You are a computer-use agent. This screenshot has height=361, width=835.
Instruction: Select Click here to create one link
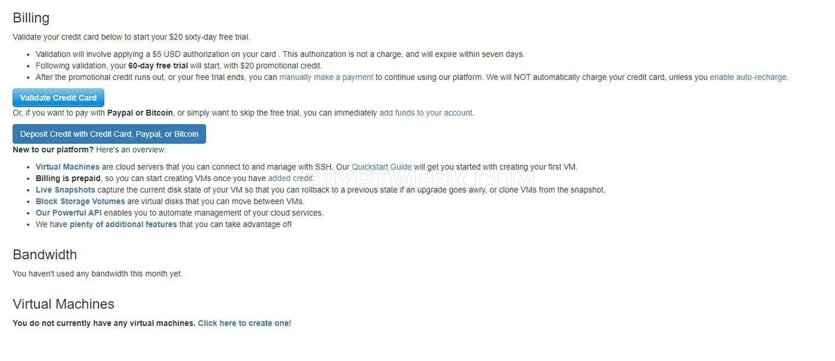pos(245,323)
